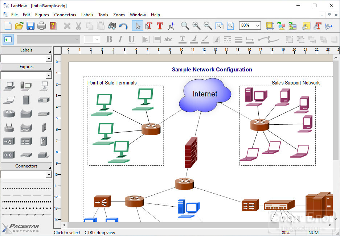Viewport: 340px width, 236px height.
Task: Open the help book icon
Action: click(53, 26)
